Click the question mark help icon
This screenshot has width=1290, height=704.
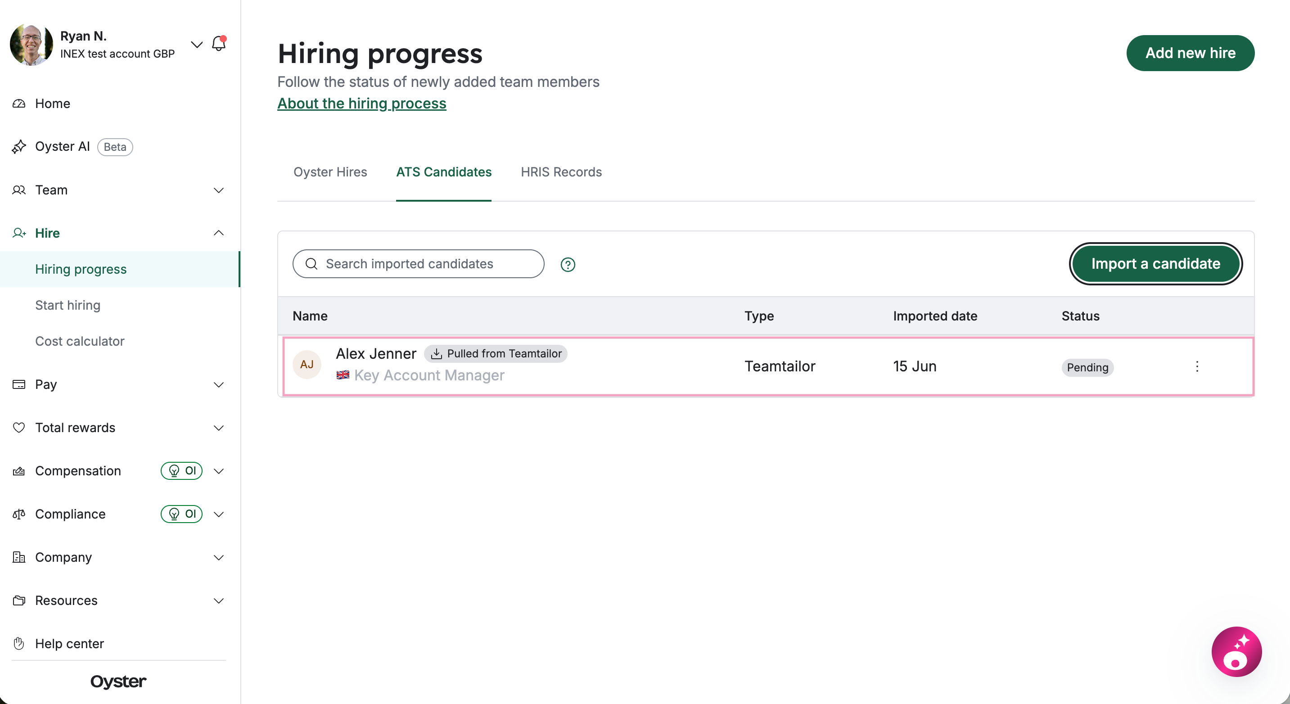568,264
